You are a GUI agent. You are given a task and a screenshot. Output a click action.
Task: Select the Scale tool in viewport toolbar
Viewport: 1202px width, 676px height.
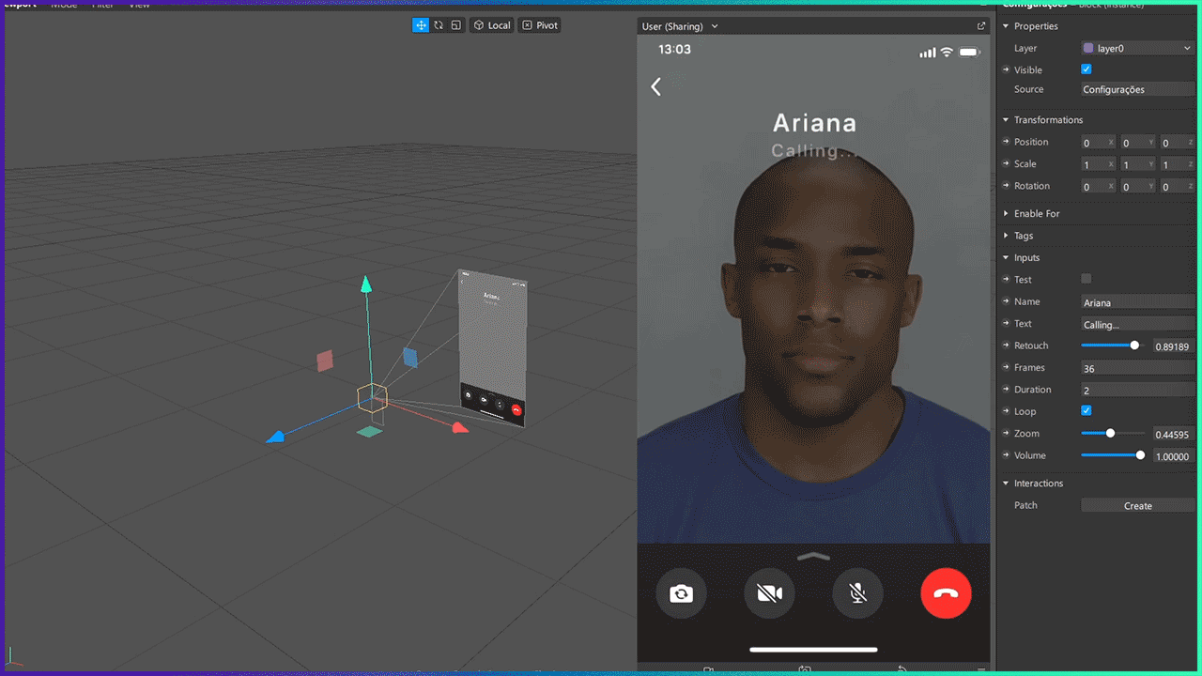tap(455, 25)
